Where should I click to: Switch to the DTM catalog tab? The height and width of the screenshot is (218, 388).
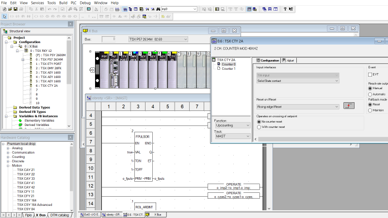59,215
